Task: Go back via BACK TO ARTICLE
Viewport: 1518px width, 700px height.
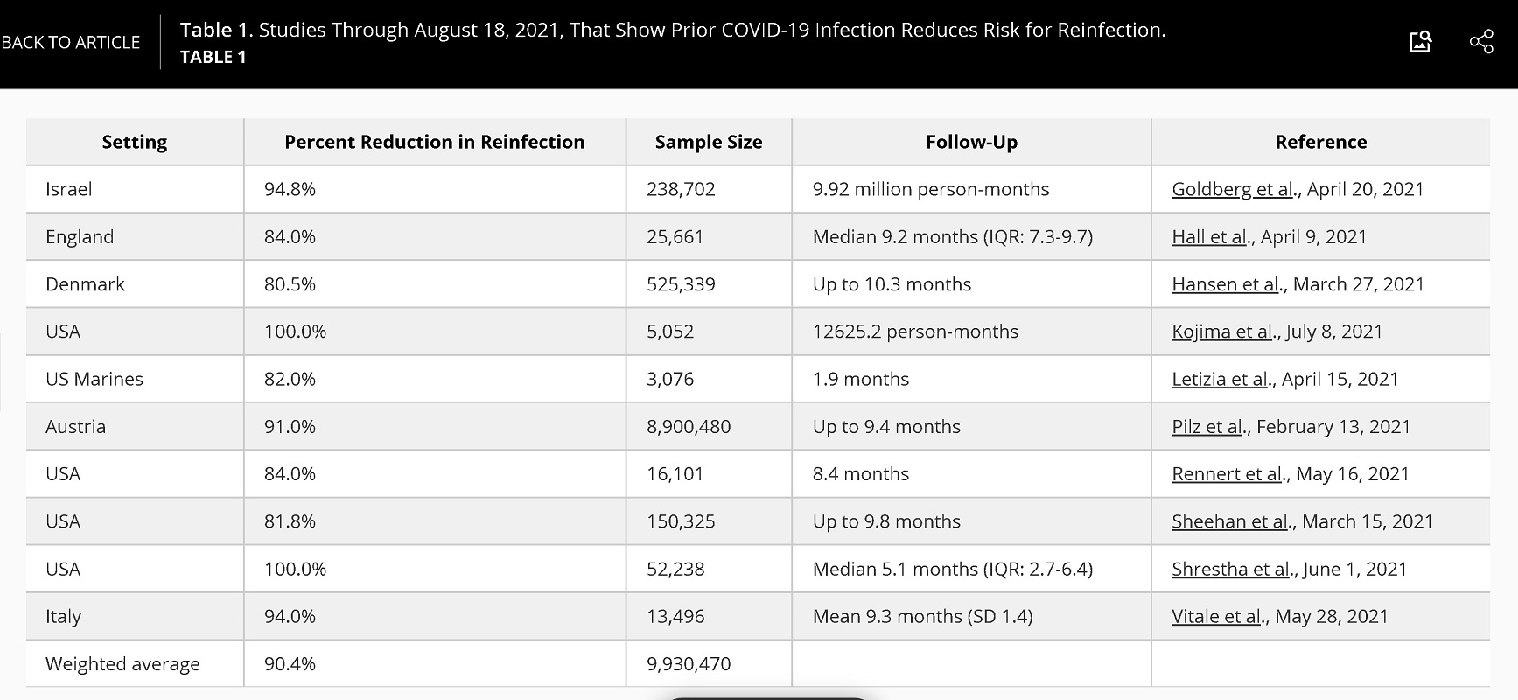Action: tap(70, 42)
